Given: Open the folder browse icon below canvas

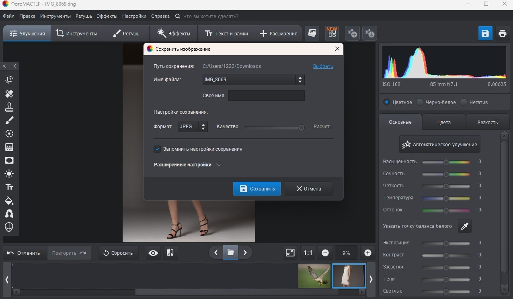Looking at the screenshot, I should pos(230,252).
